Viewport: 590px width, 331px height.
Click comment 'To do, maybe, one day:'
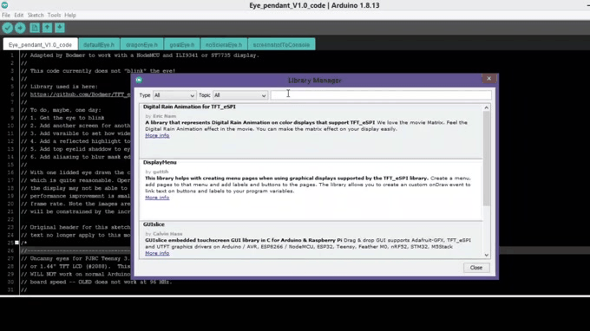(61, 110)
